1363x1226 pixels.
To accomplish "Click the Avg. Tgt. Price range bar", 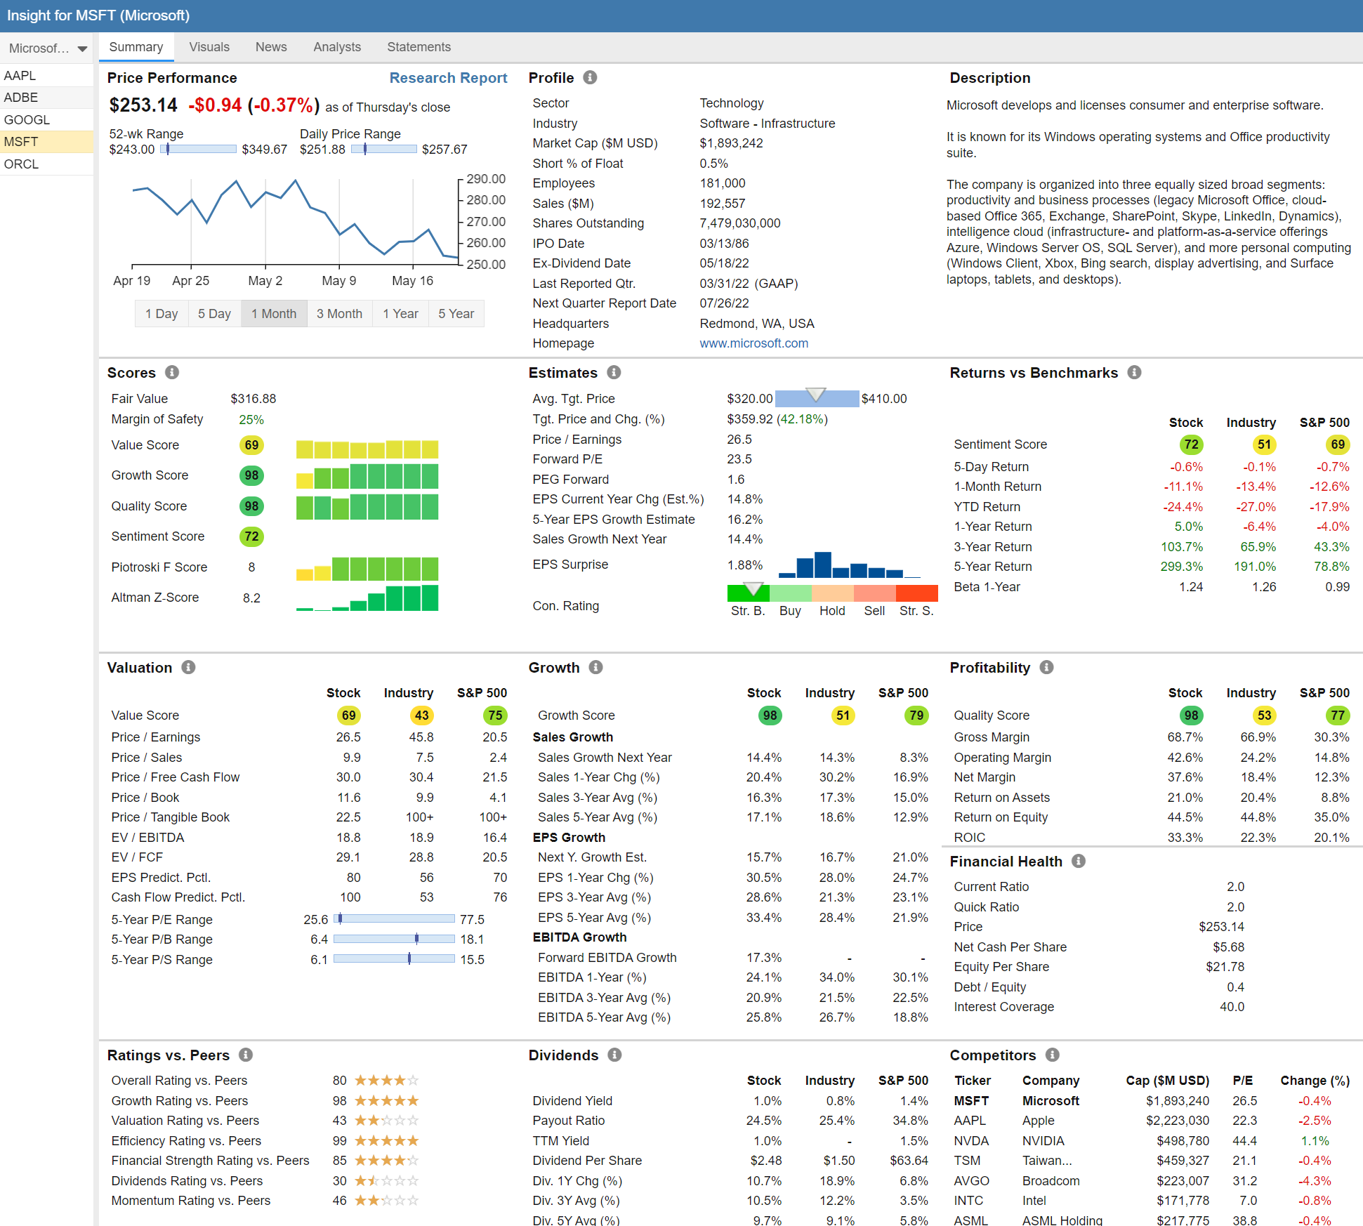I will (817, 398).
